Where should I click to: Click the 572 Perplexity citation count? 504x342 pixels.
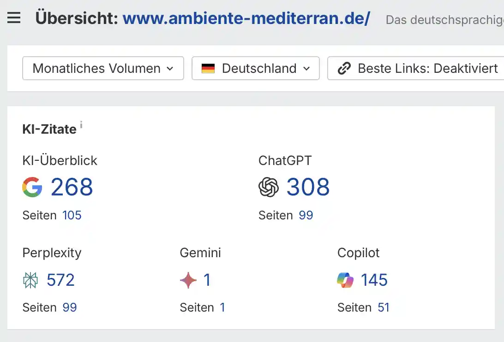(x=60, y=280)
